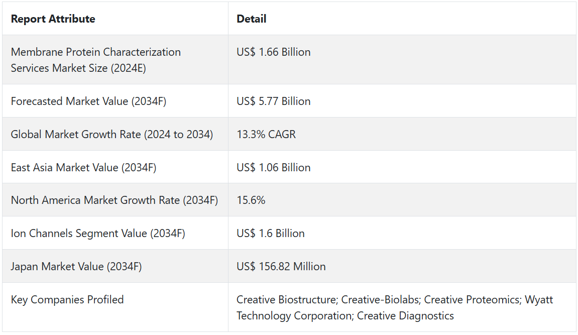Image resolution: width=578 pixels, height=335 pixels.
Task: Select the East Asia Market Value cell
Action: 83,168
